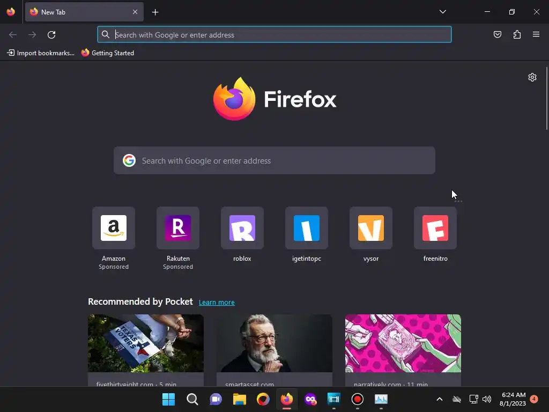Open taskbar Search magnifier icon
Image resolution: width=549 pixels, height=412 pixels.
point(192,399)
